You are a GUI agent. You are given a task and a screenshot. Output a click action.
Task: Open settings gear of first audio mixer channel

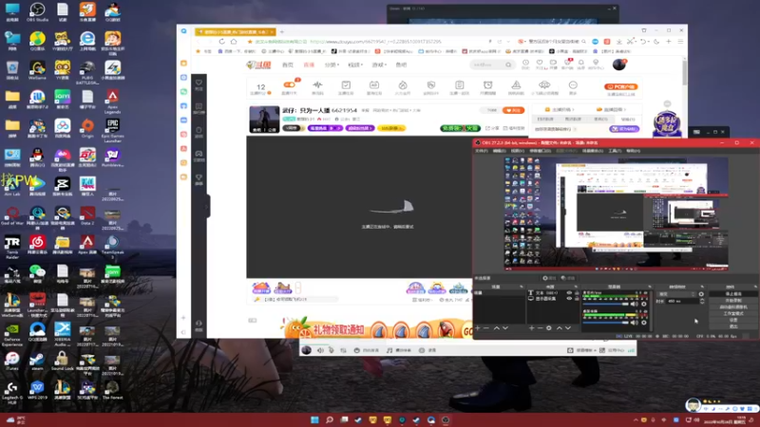(644, 304)
